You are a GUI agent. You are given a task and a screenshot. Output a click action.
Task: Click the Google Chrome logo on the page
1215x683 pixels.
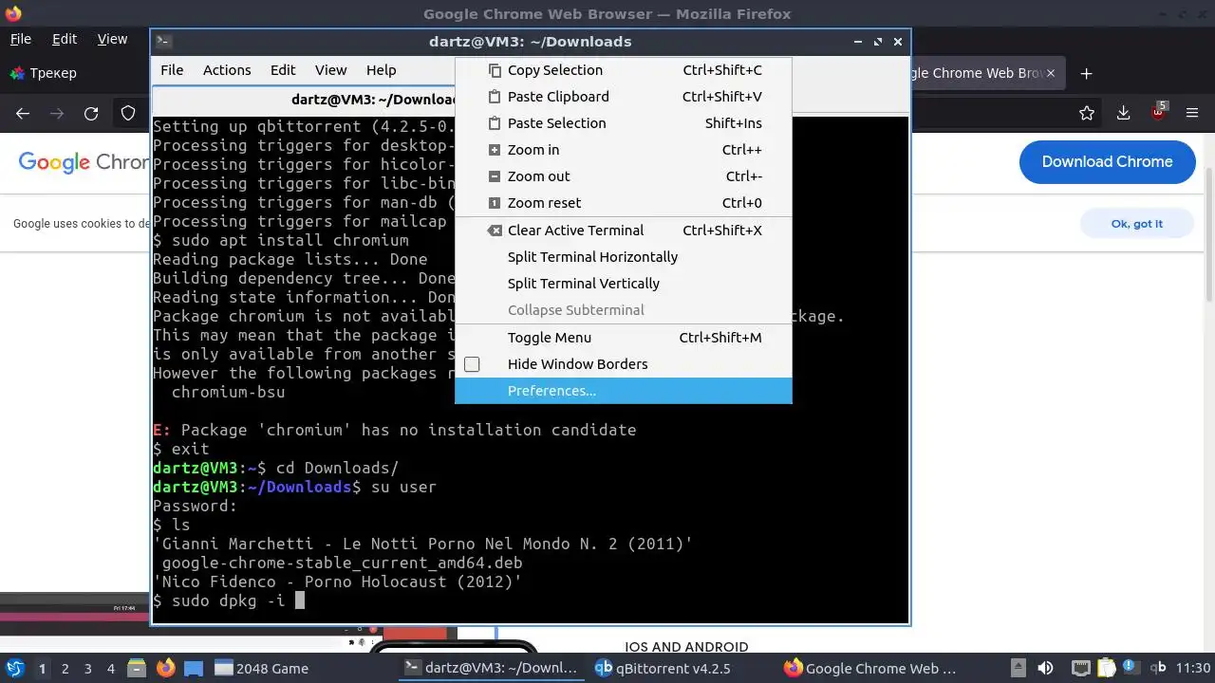pyautogui.click(x=84, y=162)
